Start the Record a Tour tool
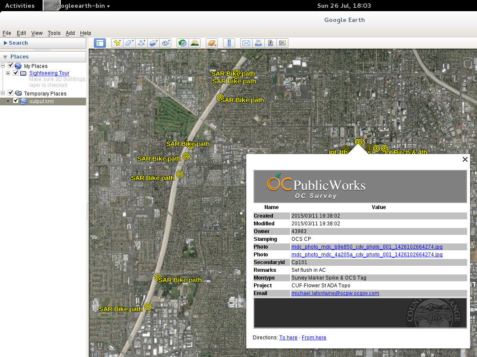The width and height of the screenshot is (477, 357). tap(166, 43)
